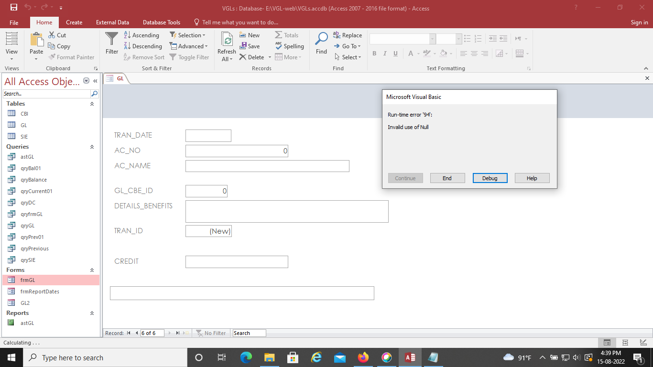This screenshot has height=367, width=653.
Task: Select the Copy command
Action: pyautogui.click(x=59, y=46)
